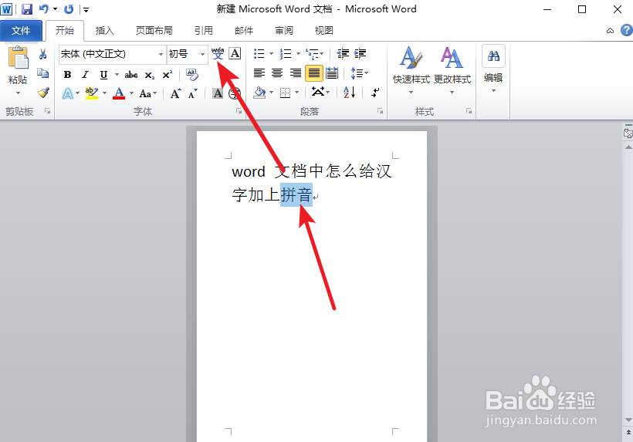
Task: Apply superscript formatting
Action: (168, 75)
